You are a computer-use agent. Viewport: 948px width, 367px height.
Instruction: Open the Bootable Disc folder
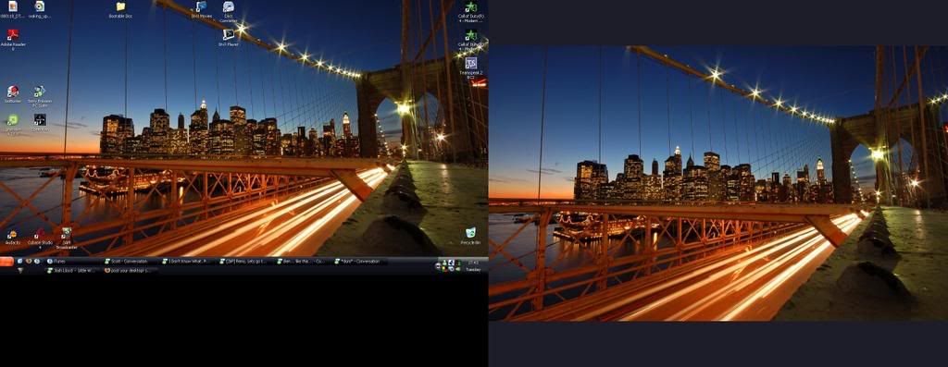(120, 9)
